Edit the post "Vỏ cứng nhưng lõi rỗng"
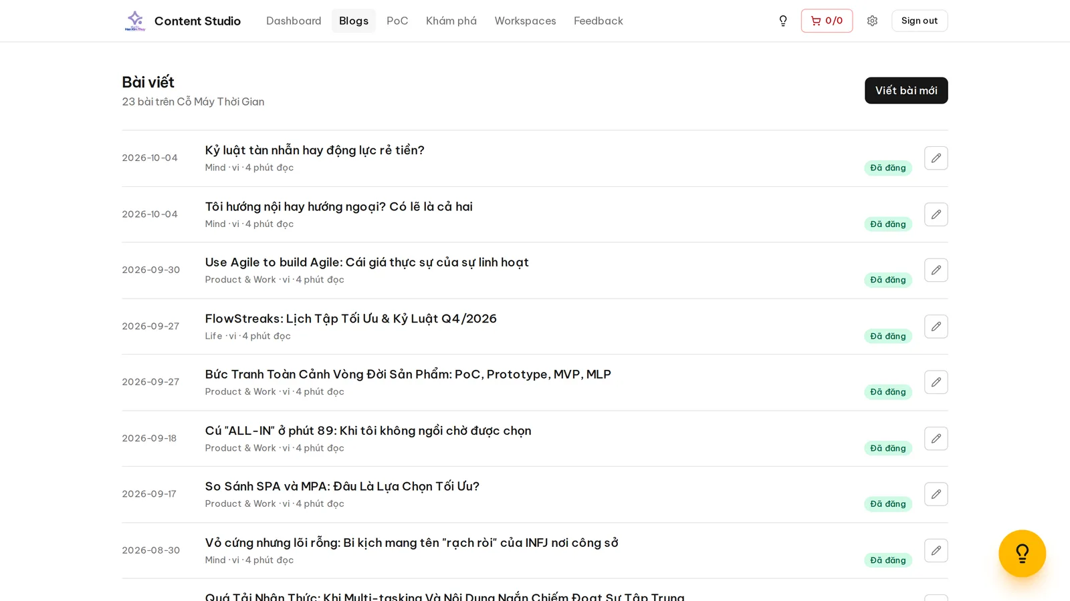Viewport: 1070px width, 601px height. pos(936,551)
